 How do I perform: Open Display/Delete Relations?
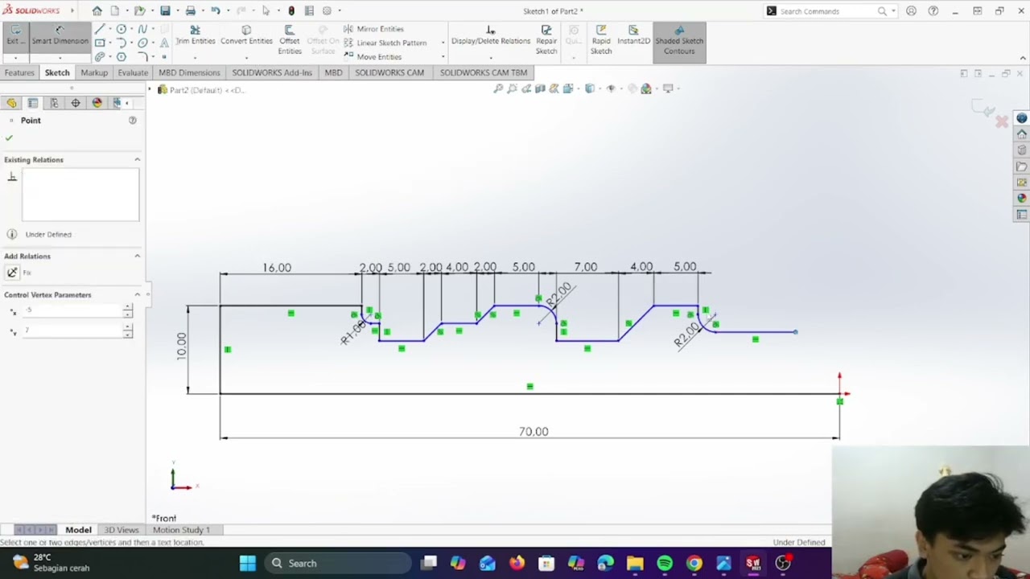[491, 36]
